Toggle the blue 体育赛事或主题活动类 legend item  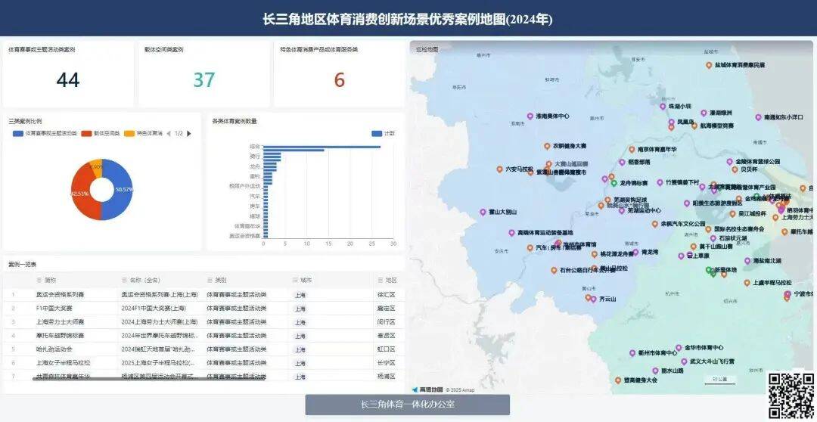click(x=45, y=133)
